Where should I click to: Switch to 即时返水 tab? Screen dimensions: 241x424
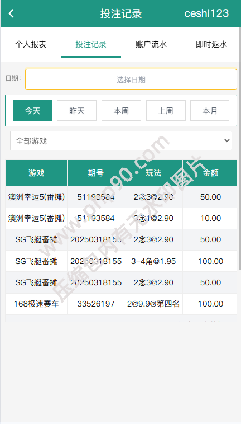(x=211, y=44)
